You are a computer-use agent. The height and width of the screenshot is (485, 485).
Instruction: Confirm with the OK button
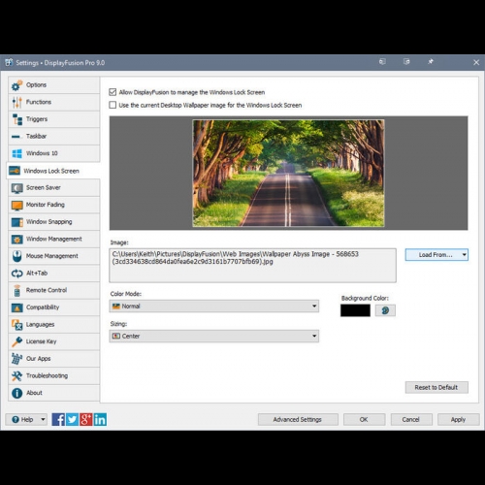tap(364, 420)
